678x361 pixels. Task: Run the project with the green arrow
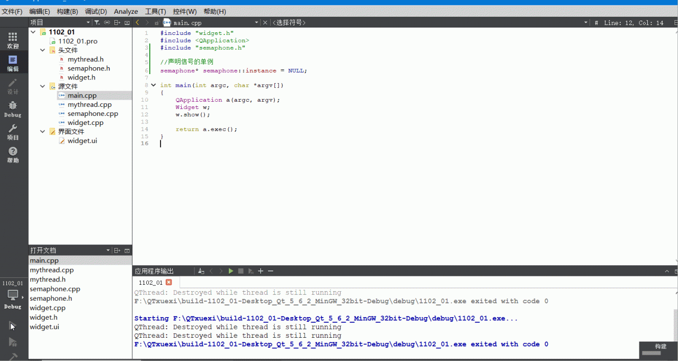(13, 326)
